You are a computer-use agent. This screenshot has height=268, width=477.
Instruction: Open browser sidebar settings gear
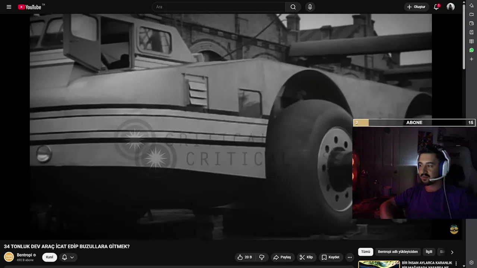tap(471, 263)
